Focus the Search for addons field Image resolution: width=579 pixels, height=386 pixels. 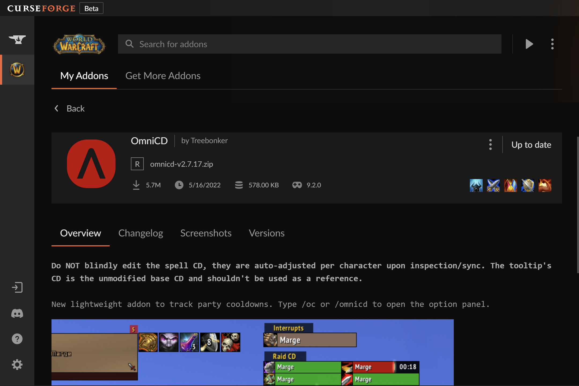[310, 44]
